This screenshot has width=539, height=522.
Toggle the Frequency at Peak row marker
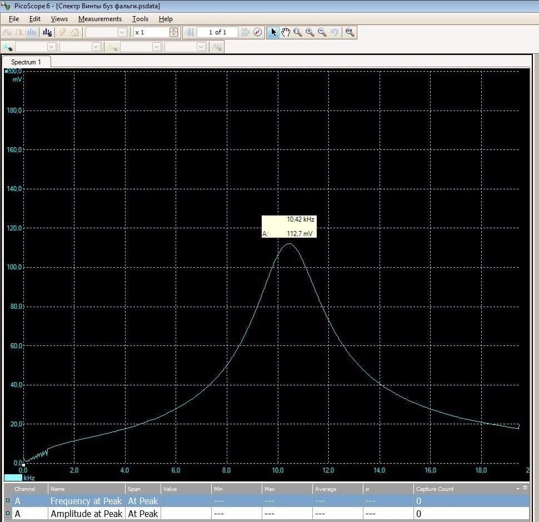click(8, 501)
